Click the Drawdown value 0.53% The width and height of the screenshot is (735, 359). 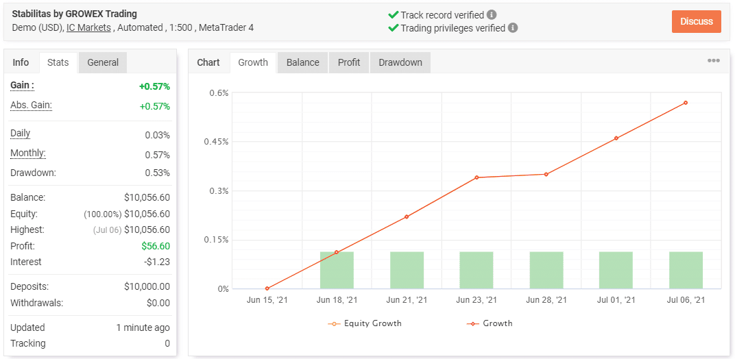point(158,173)
